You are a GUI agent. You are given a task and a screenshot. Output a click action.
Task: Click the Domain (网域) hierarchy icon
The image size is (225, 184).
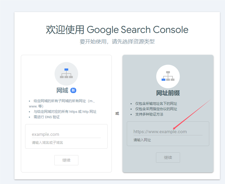[66, 74]
